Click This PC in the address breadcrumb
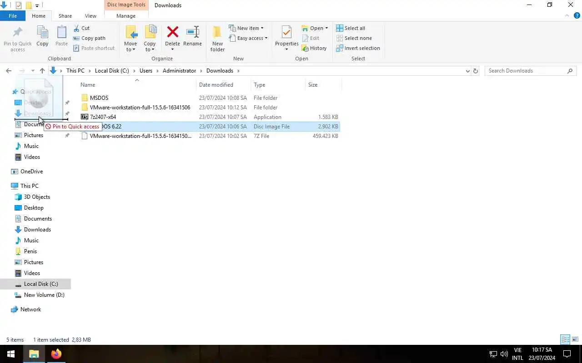This screenshot has height=363, width=582. pos(75,71)
